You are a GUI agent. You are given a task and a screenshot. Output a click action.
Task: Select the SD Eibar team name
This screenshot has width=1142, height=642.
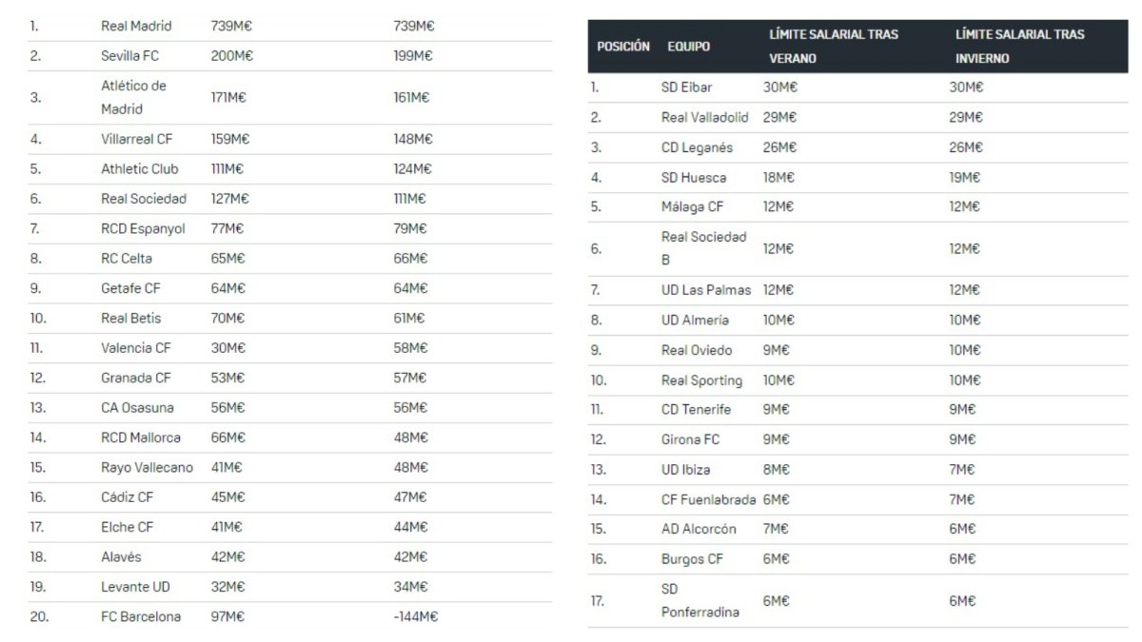(x=687, y=87)
